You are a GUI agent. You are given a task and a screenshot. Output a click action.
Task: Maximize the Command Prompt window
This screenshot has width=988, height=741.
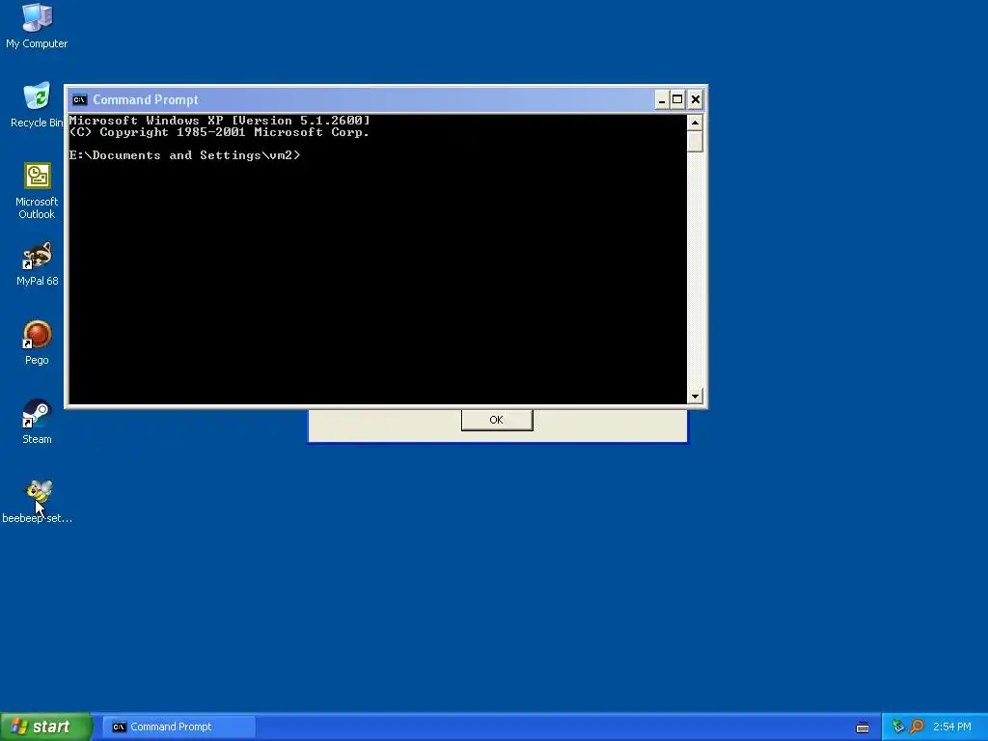[677, 99]
